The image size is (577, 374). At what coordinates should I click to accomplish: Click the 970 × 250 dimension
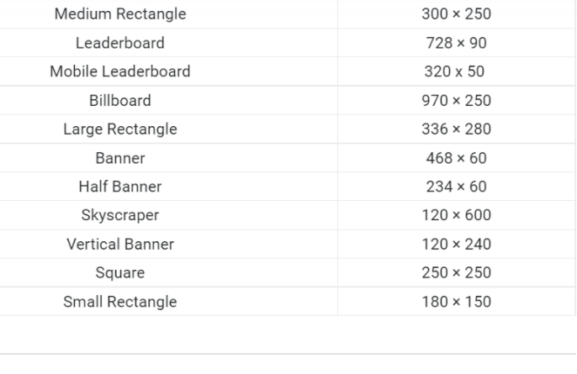(x=456, y=100)
